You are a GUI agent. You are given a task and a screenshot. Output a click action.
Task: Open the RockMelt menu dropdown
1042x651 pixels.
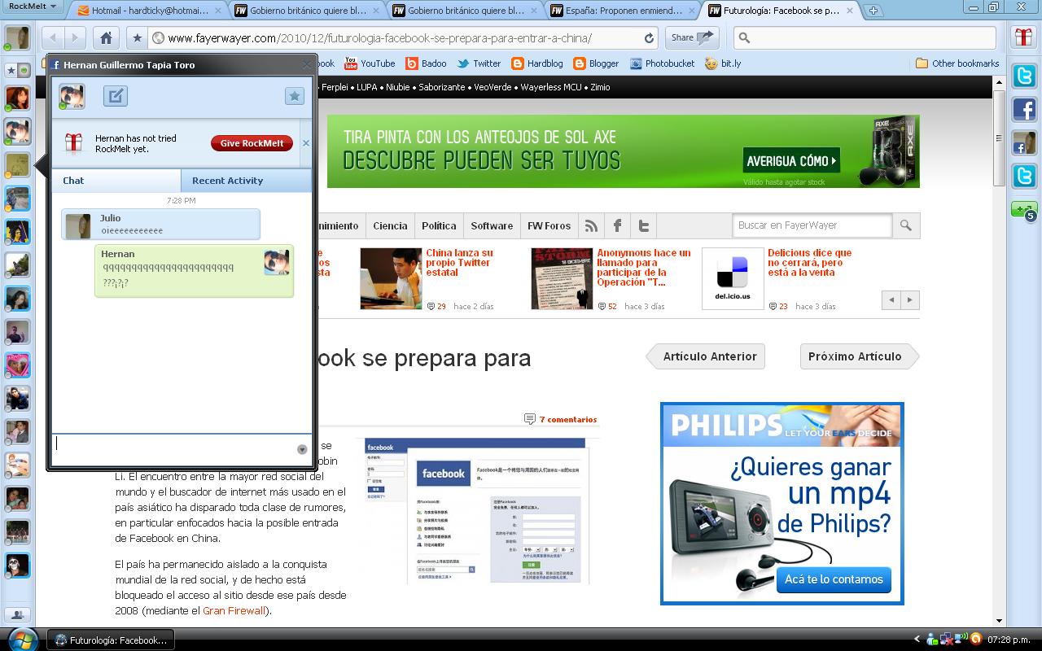(x=32, y=7)
